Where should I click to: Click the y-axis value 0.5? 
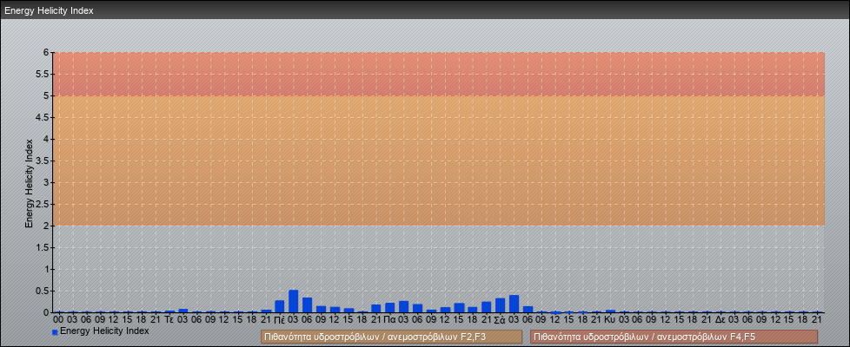click(x=43, y=291)
